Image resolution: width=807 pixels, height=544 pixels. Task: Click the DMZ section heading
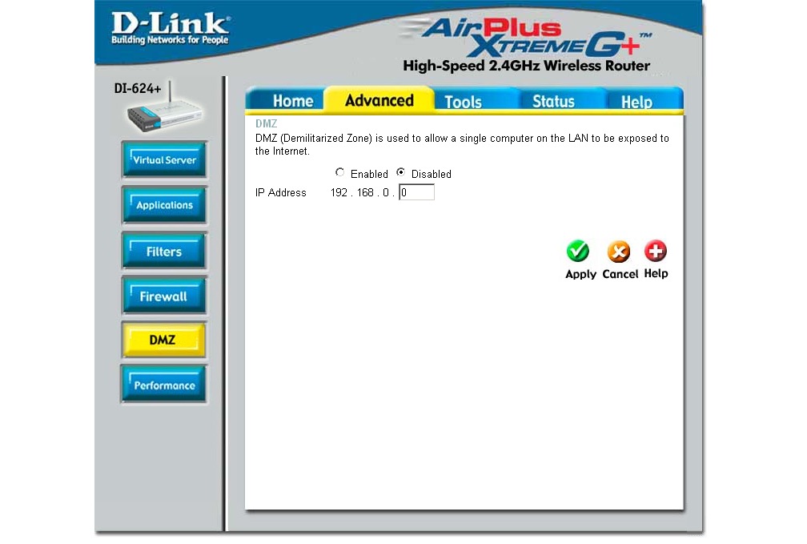(266, 123)
